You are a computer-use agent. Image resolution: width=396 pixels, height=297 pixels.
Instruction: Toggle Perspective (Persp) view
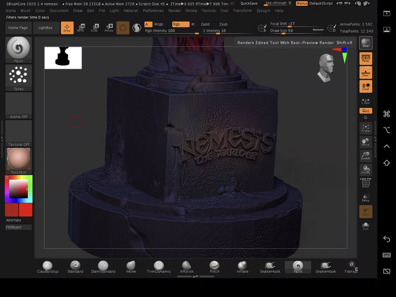point(366,59)
